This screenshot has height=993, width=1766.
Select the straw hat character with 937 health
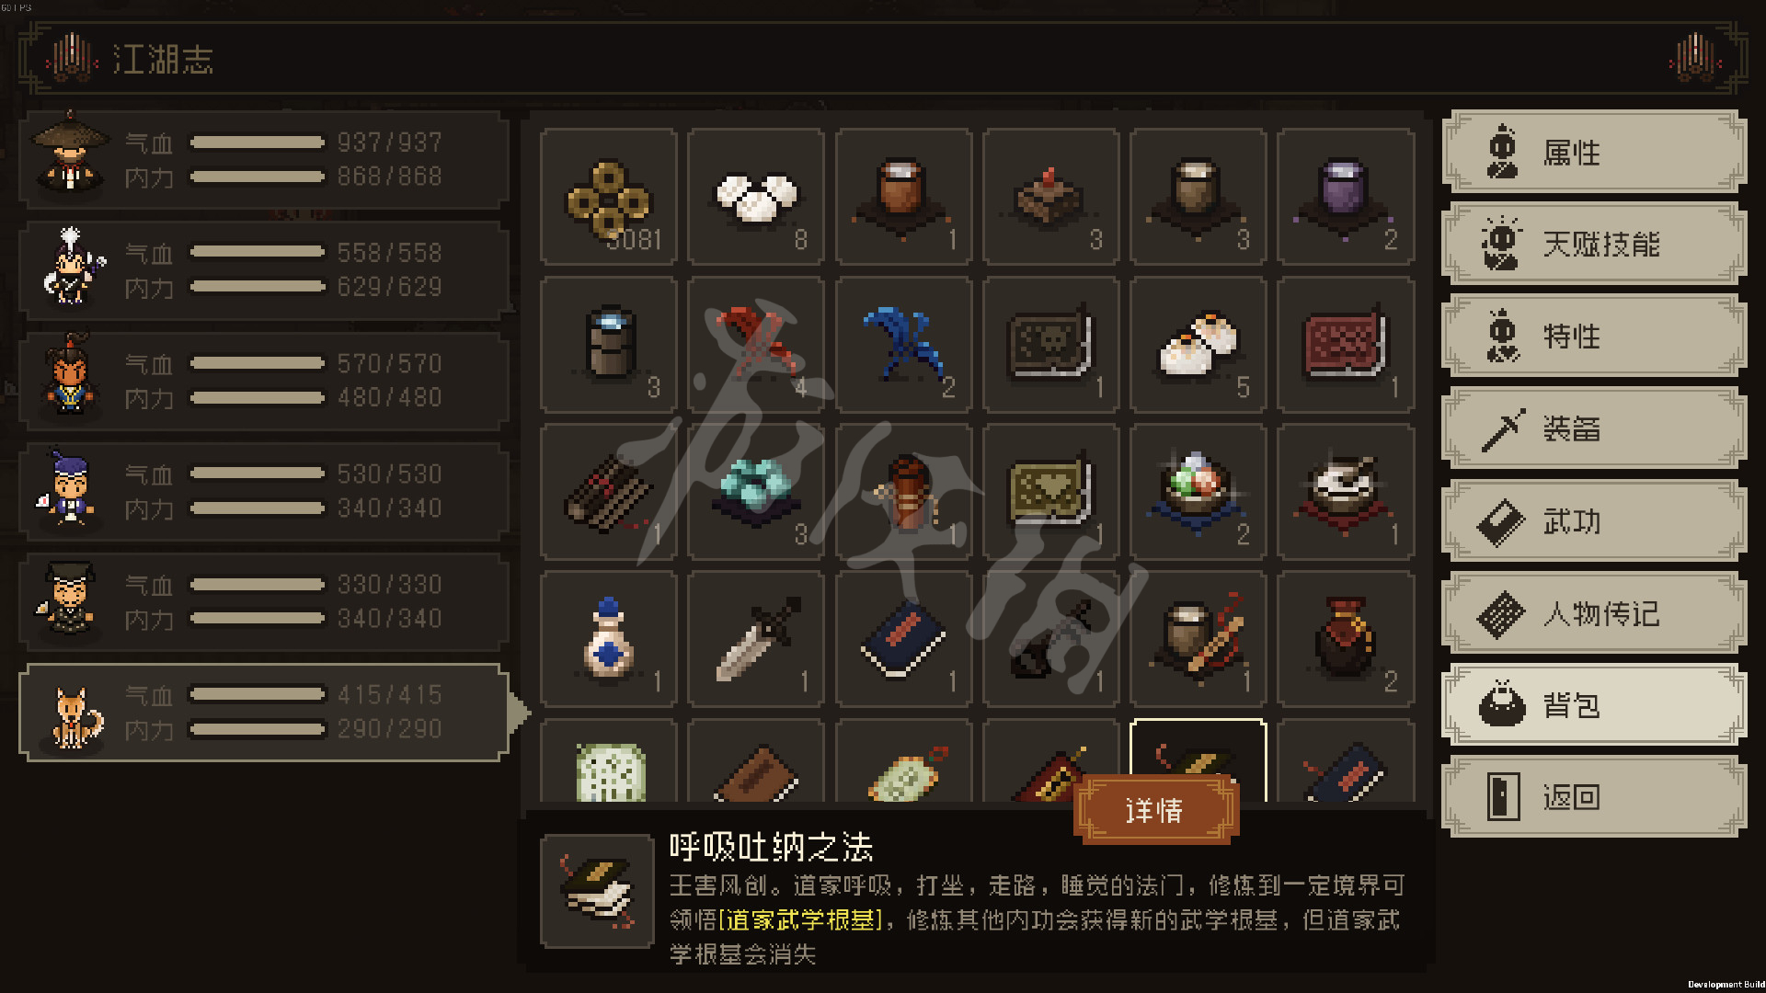coord(264,159)
